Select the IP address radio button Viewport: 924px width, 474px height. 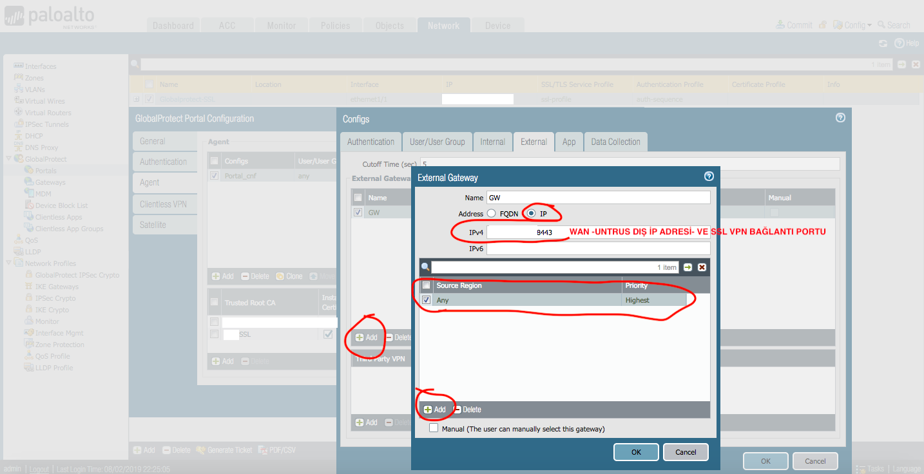[x=531, y=213]
